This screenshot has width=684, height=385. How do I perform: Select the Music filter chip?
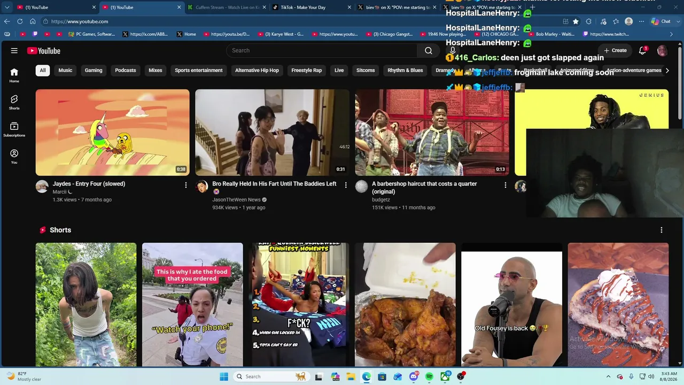[65, 70]
